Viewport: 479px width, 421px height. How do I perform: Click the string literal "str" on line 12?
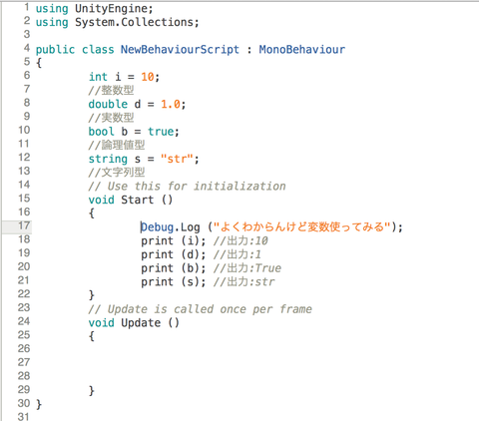(177, 159)
